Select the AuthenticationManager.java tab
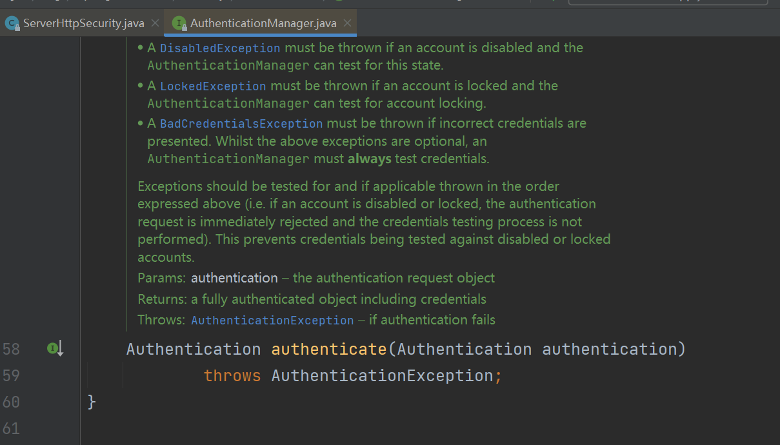The height and width of the screenshot is (445, 780). point(263,23)
